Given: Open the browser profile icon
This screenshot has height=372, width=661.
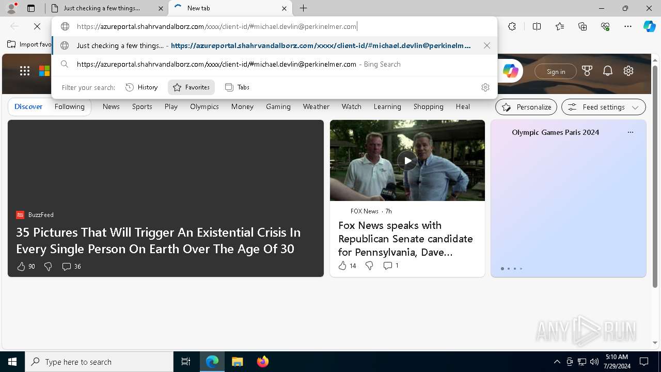Looking at the screenshot, I should pos(11,8).
